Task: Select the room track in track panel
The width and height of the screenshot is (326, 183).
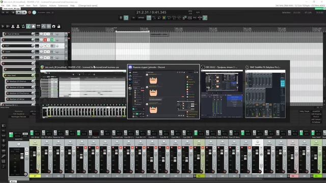Action: (17, 52)
